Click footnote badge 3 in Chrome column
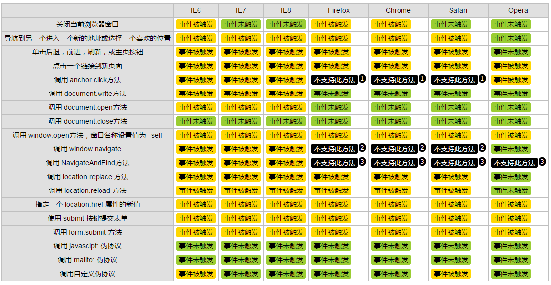Screen dimensions: 551x285 pyautogui.click(x=422, y=162)
